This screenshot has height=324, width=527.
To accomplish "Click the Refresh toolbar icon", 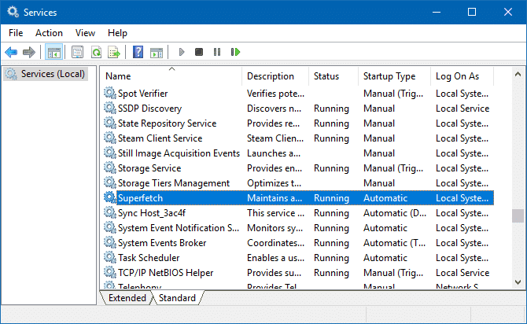I will click(x=96, y=53).
